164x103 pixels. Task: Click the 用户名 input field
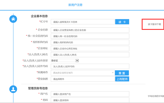click(x=90, y=94)
